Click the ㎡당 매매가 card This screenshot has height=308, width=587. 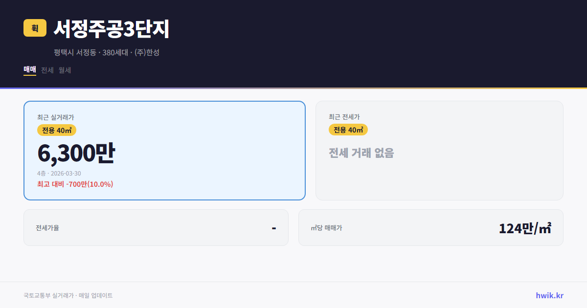430,227
